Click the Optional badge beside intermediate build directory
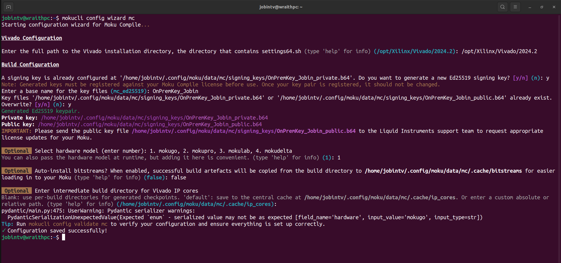The image size is (561, 263). tap(17, 191)
